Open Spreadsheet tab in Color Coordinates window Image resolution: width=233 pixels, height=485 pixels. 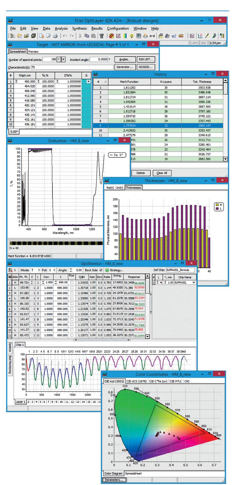133,473
